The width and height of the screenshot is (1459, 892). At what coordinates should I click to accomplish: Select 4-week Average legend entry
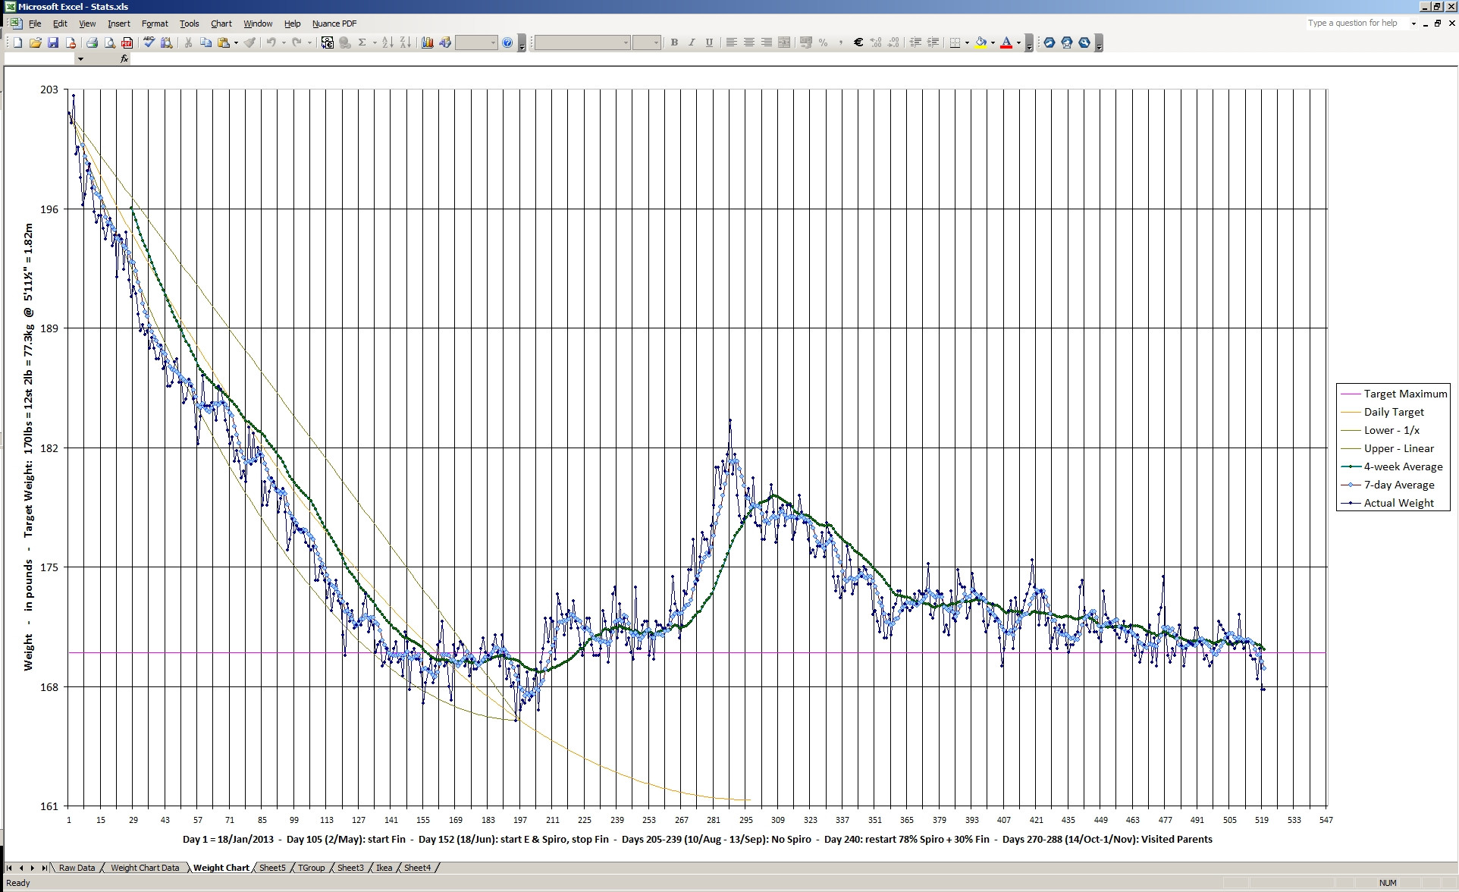coord(1392,466)
